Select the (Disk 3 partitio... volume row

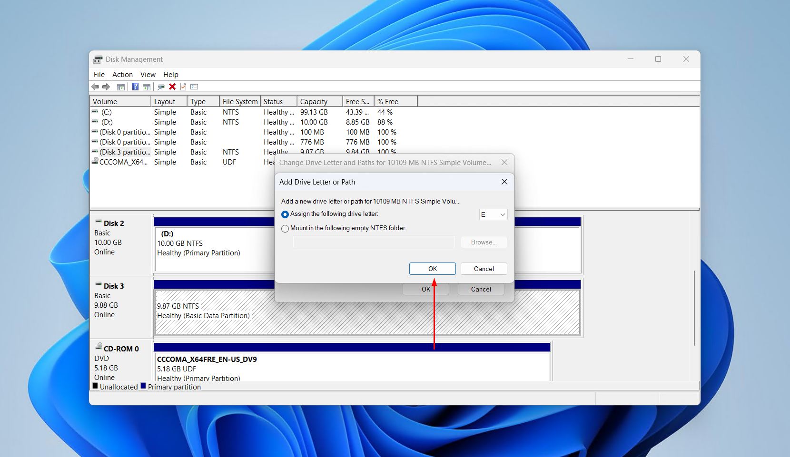(x=125, y=152)
